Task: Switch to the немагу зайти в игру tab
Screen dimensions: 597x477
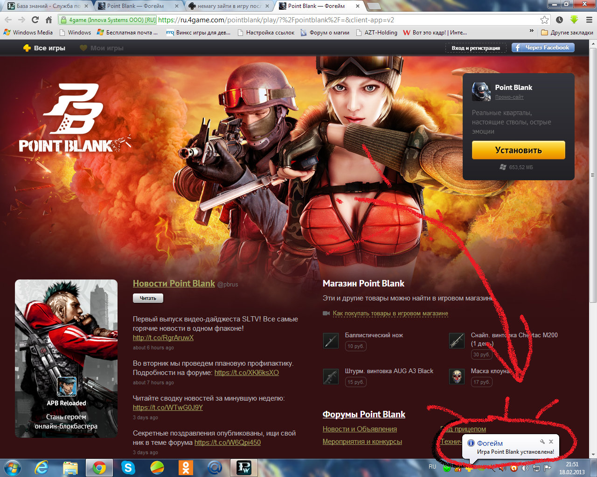Action: pos(229,6)
